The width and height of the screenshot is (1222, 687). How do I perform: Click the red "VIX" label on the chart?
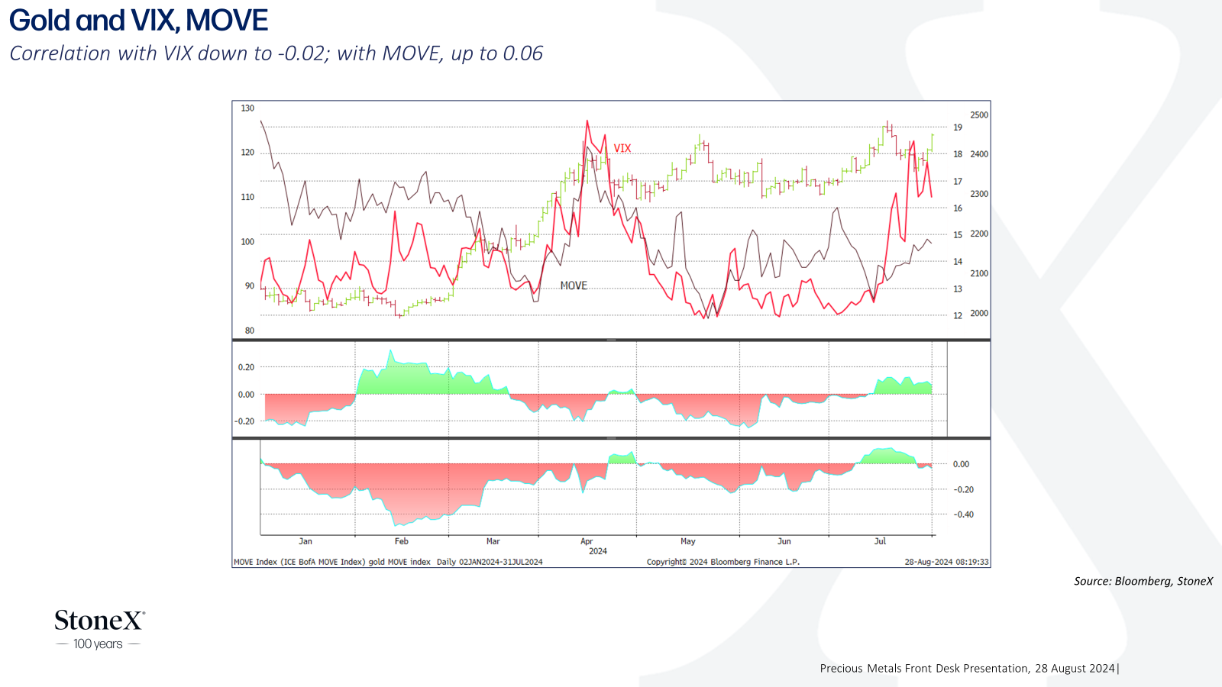[622, 148]
